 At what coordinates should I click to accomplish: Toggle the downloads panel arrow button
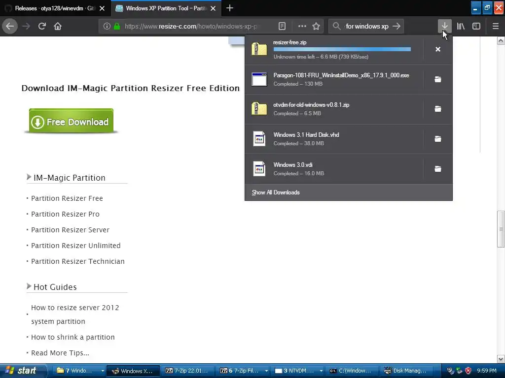pyautogui.click(x=444, y=26)
